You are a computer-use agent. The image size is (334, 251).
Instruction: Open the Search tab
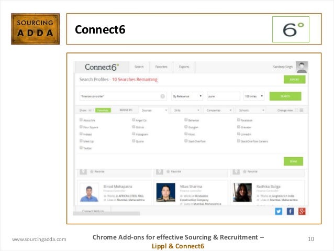139,67
